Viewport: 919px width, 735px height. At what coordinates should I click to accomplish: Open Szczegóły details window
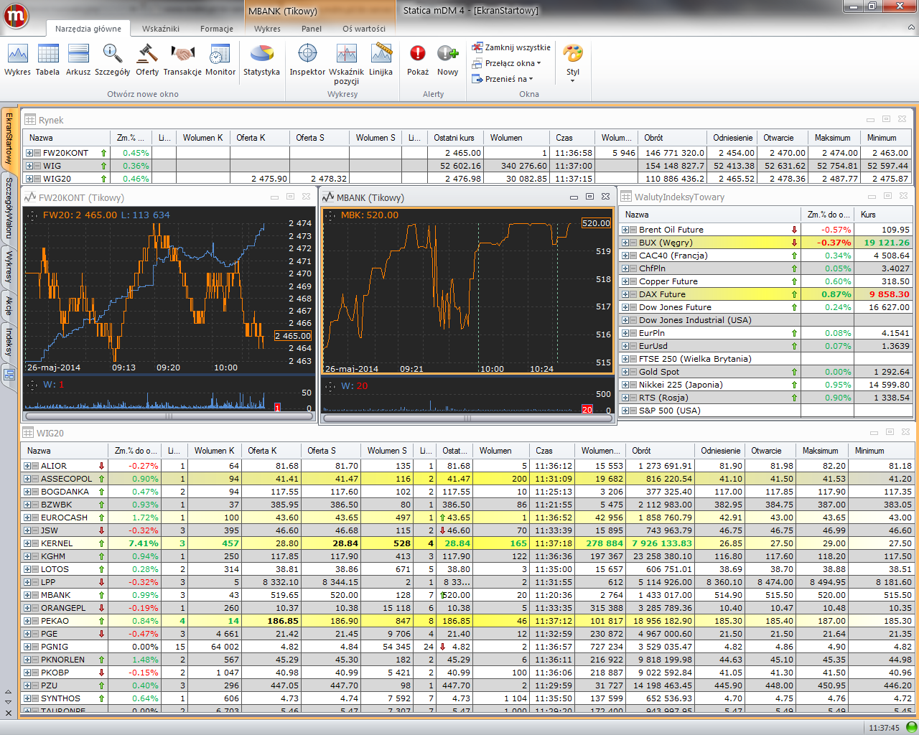112,60
